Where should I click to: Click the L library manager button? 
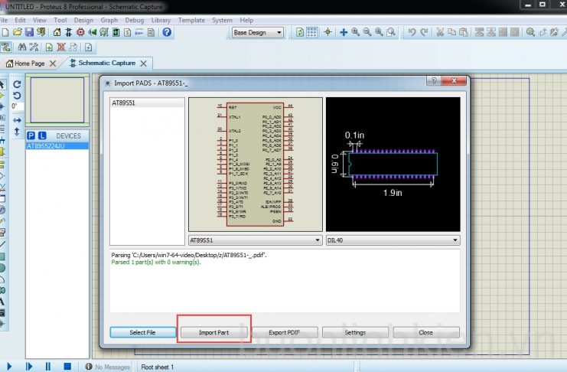tap(42, 135)
